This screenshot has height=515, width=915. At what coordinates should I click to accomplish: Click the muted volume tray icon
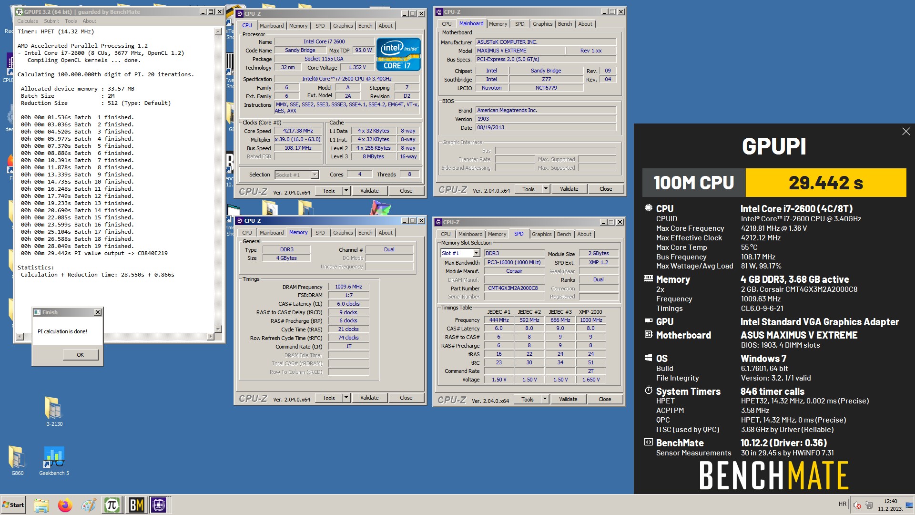click(857, 505)
